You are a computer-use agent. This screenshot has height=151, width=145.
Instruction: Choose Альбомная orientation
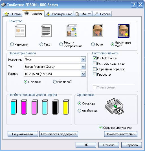pos(79,111)
